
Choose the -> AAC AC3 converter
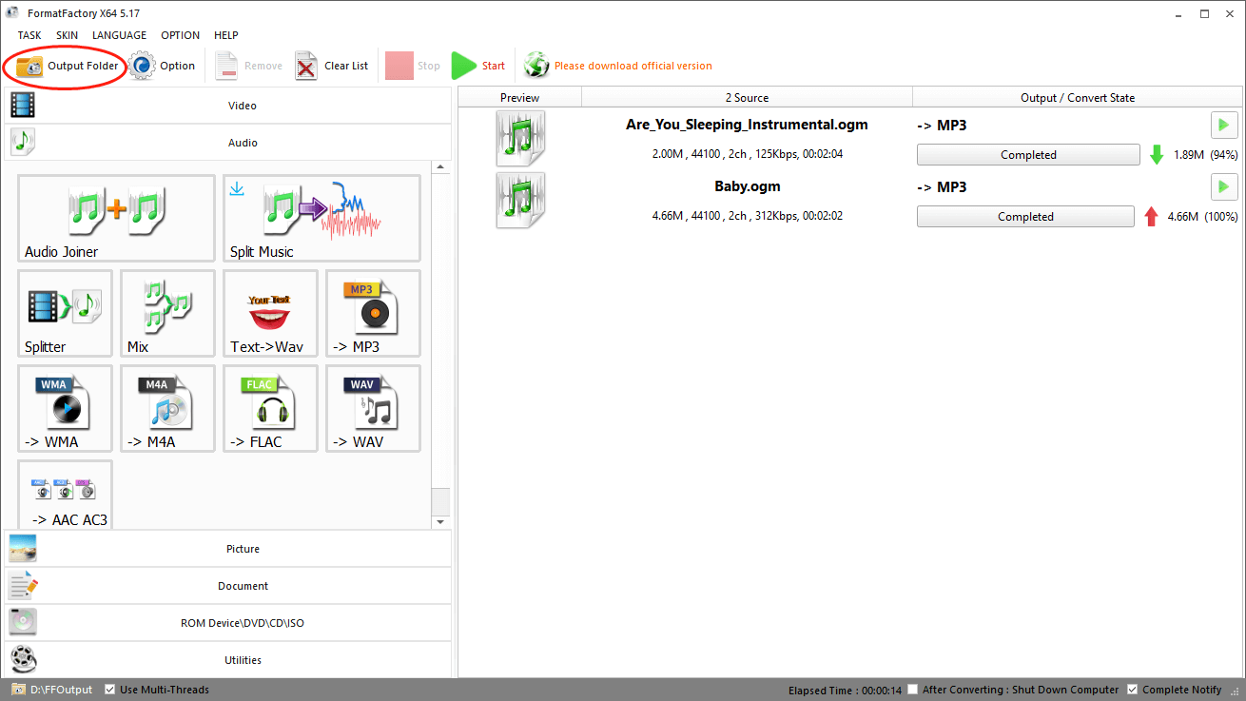click(65, 495)
